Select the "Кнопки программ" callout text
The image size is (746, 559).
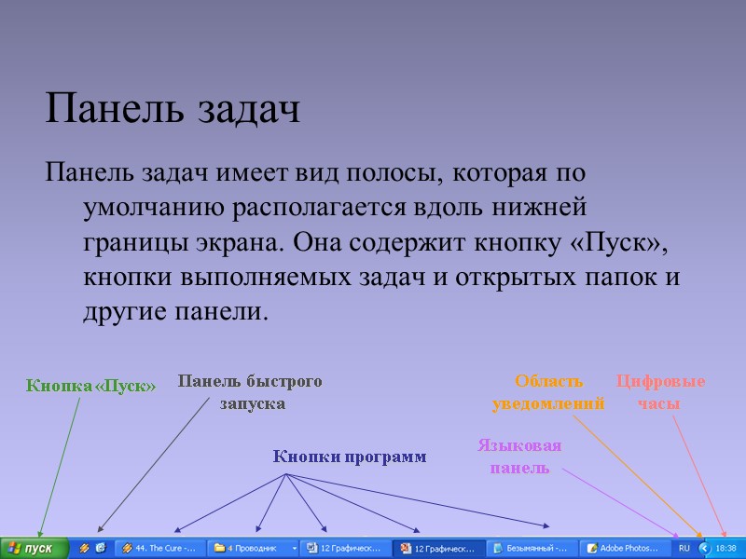348,457
